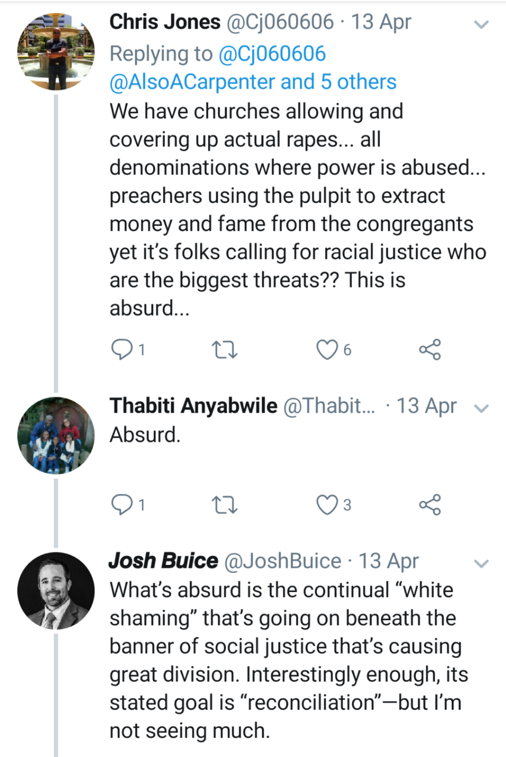This screenshot has height=757, width=506.
Task: Open the @Cj060606 mention link in reply line
Action: coord(272,54)
